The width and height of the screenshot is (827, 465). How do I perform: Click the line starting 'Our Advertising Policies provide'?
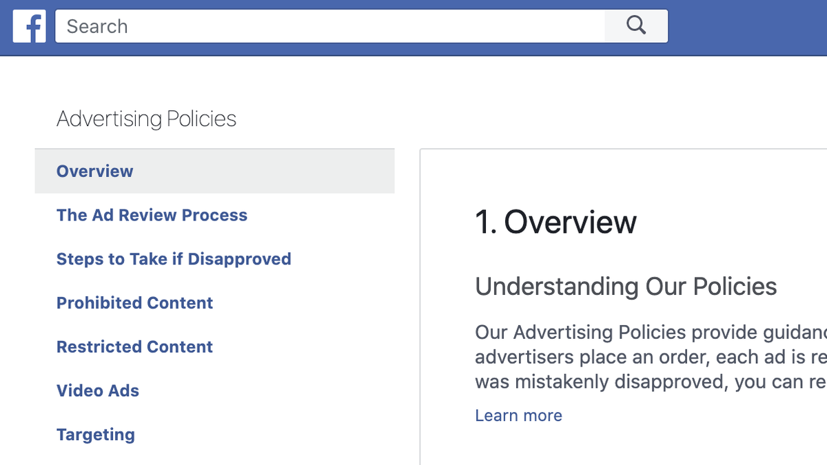(x=648, y=333)
